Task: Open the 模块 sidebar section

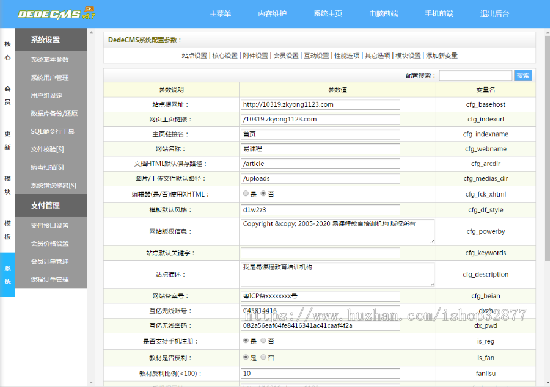Action: click(x=7, y=183)
